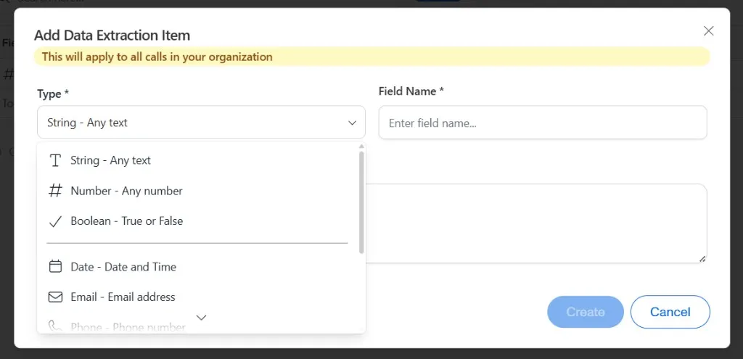The width and height of the screenshot is (743, 359).
Task: Collapse the Type dropdown showing String
Action: tap(202, 122)
